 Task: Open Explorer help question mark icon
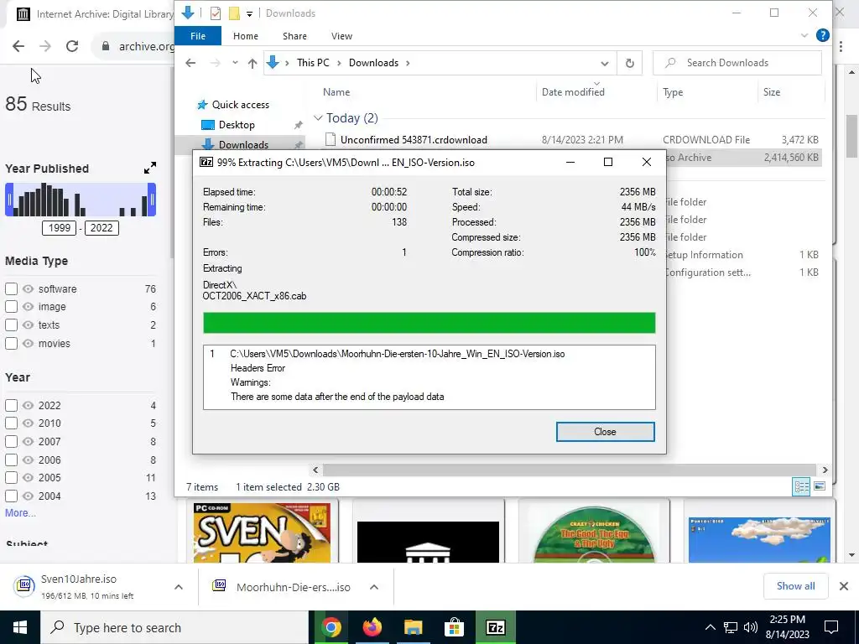(822, 35)
